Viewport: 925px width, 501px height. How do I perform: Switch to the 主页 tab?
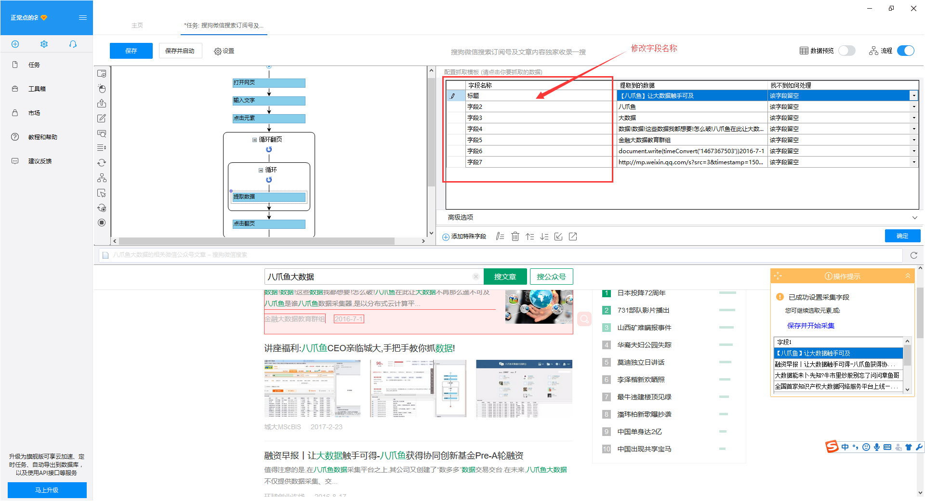coord(137,26)
